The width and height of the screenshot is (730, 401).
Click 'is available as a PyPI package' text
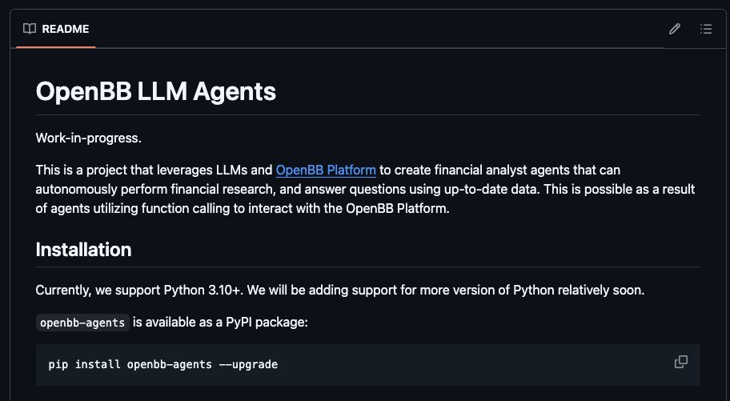pyautogui.click(x=220, y=323)
